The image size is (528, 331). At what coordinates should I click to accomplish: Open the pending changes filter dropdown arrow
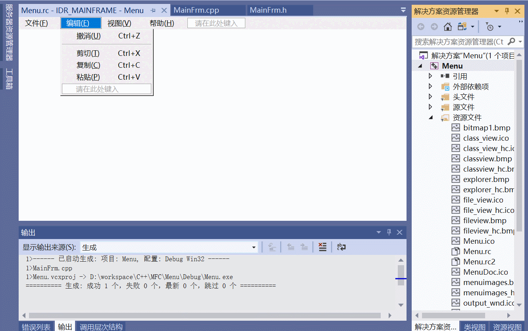499,27
